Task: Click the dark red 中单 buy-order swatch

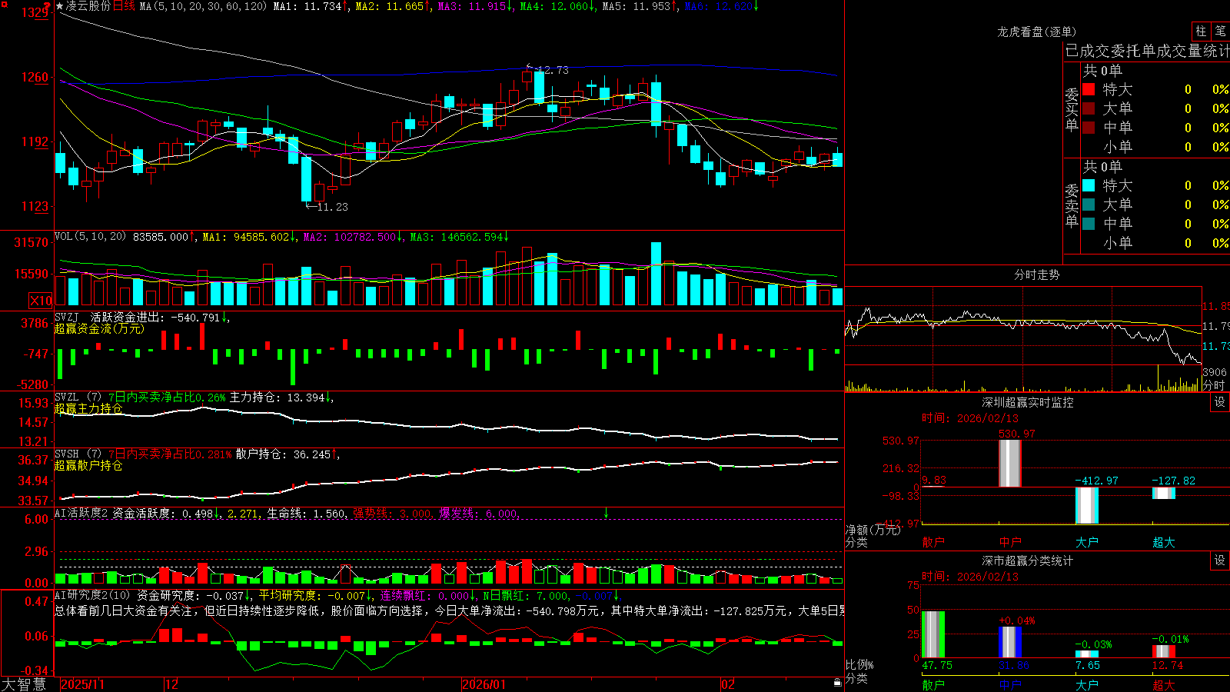Action: coord(1089,127)
